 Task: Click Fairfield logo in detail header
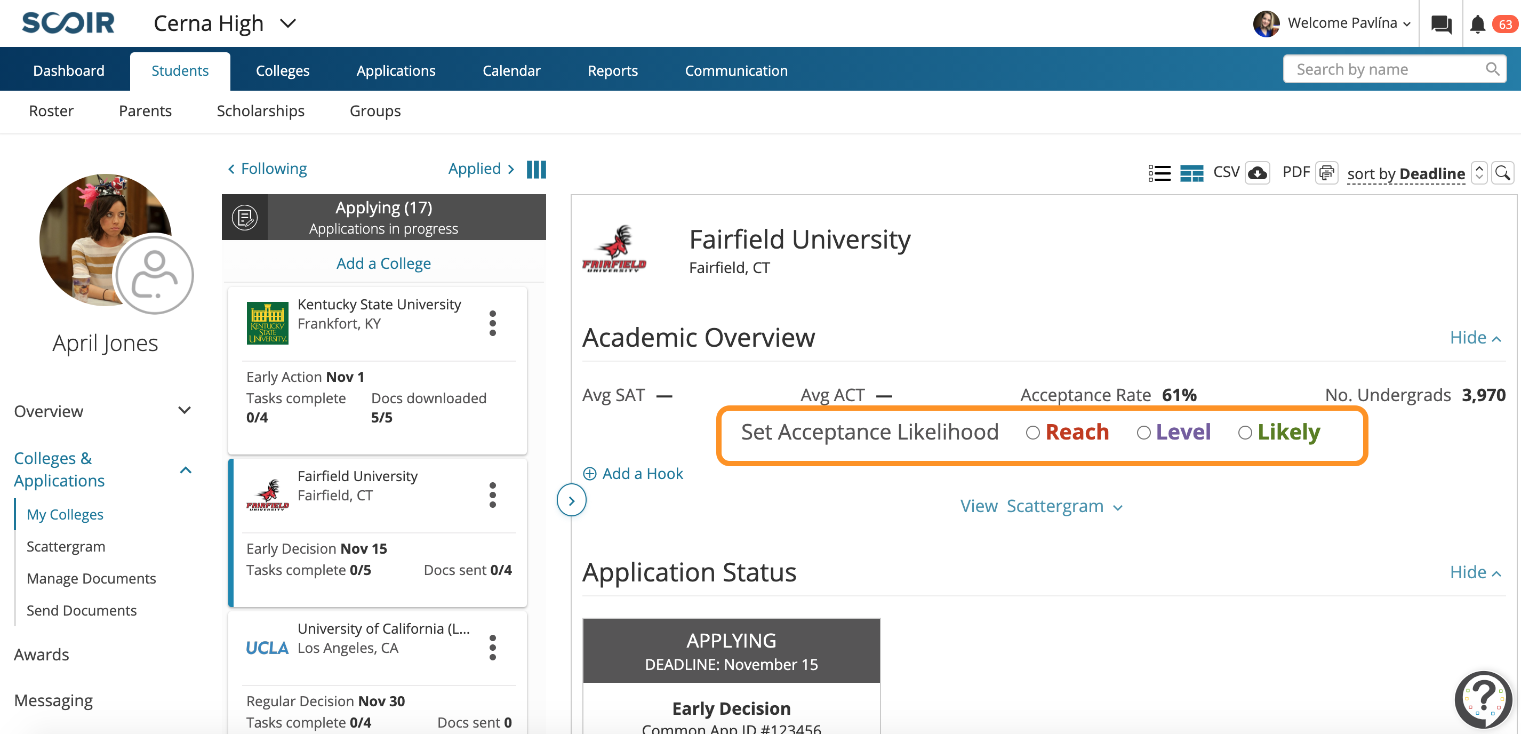point(614,249)
